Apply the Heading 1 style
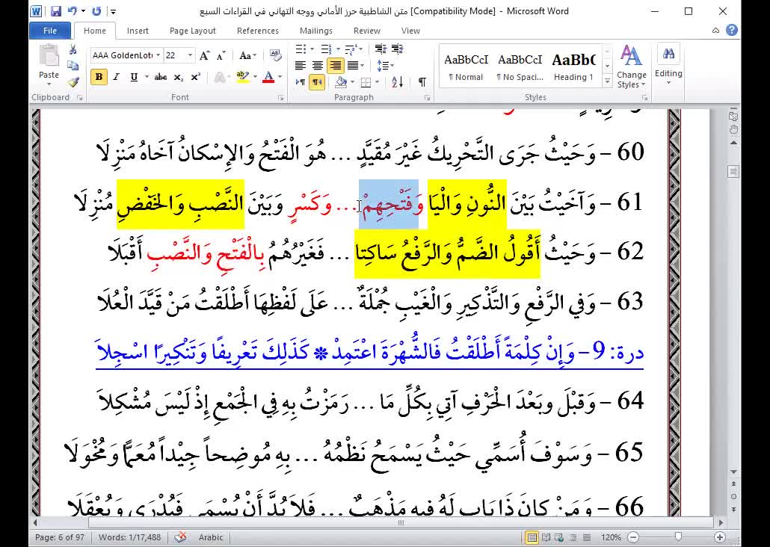 pyautogui.click(x=573, y=67)
